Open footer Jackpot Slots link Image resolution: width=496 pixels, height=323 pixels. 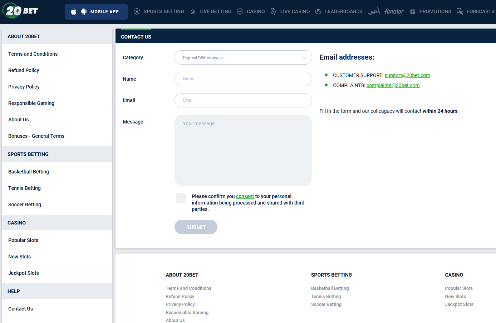(459, 304)
